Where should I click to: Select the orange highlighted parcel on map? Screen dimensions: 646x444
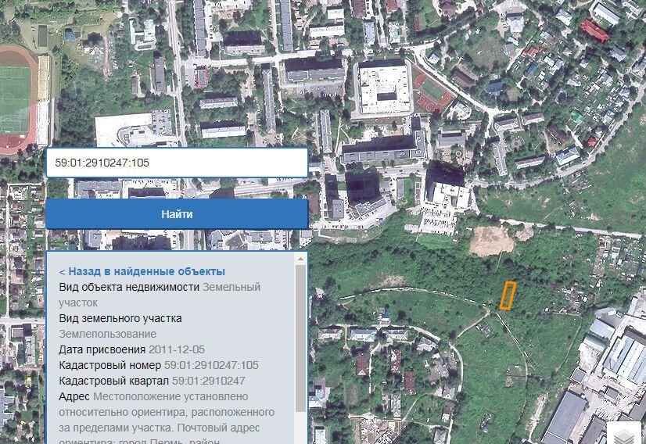pos(508,295)
